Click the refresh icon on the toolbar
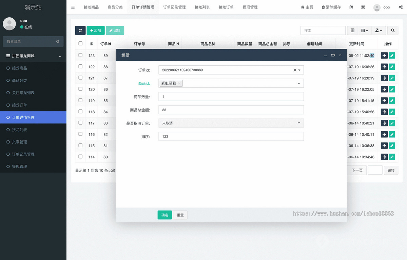Image resolution: width=407 pixels, height=260 pixels. click(80, 30)
